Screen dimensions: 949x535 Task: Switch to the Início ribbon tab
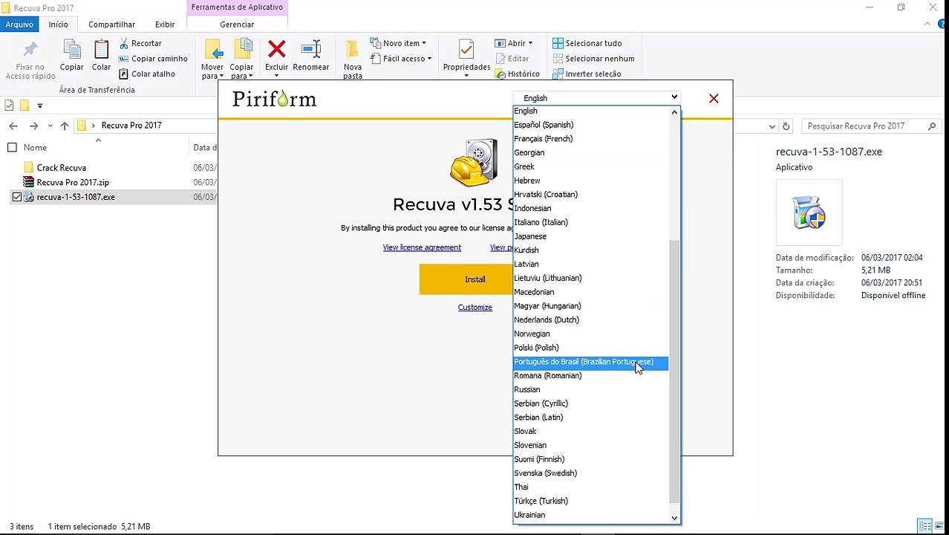[x=58, y=25]
